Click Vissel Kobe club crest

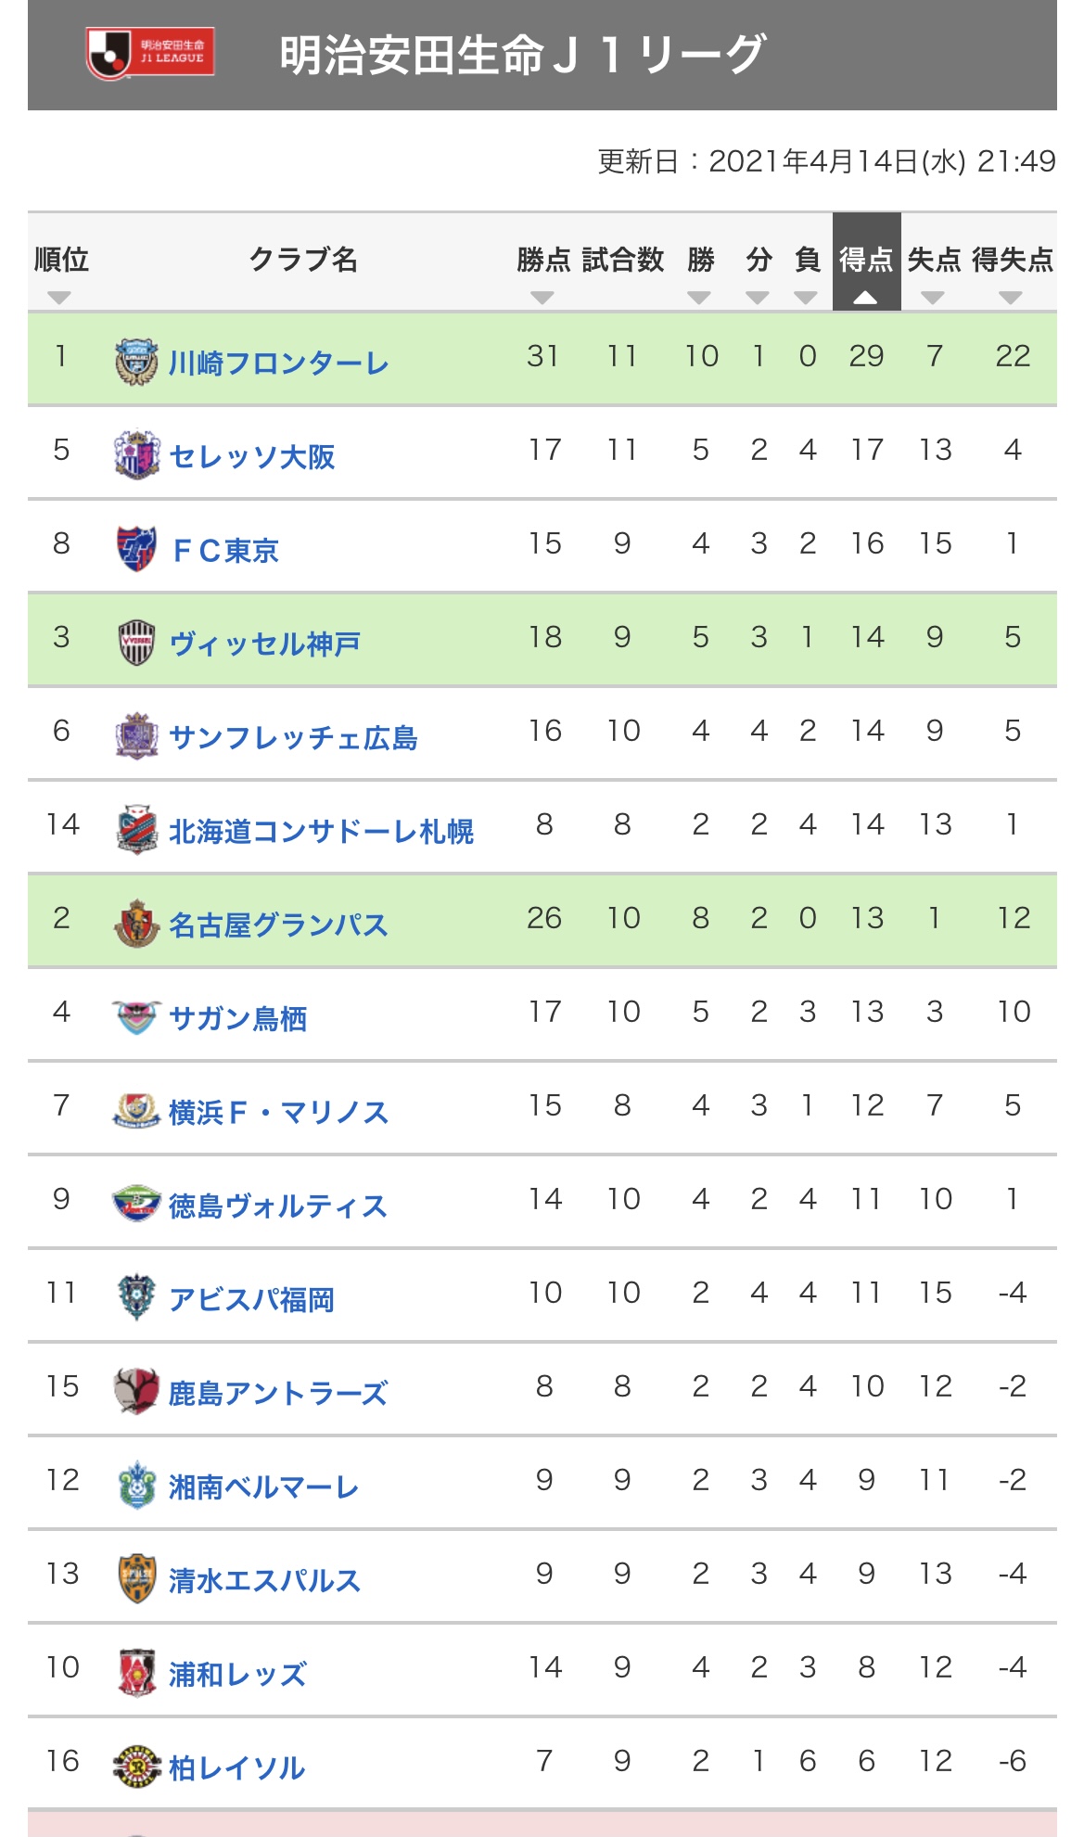(x=136, y=642)
